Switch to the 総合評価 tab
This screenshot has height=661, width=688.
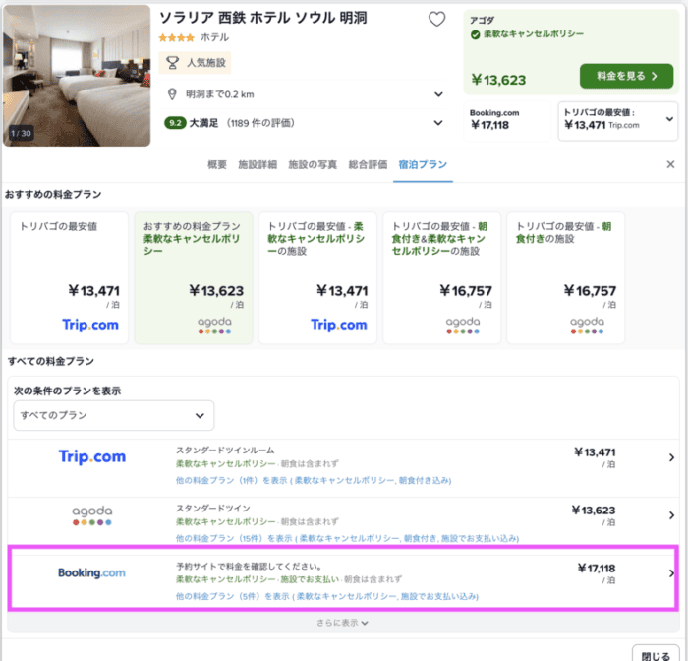[x=368, y=164]
